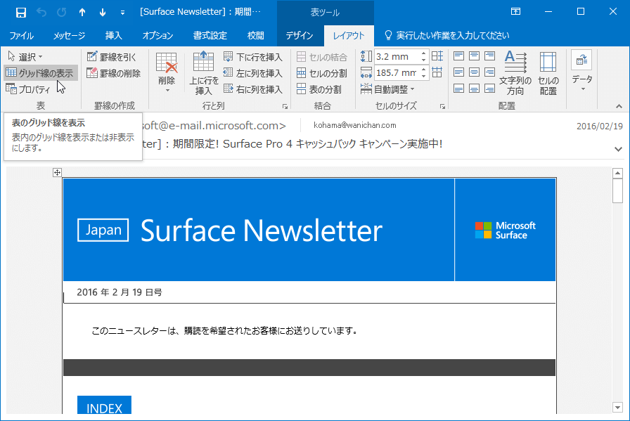Click 表の分割

coord(319,89)
